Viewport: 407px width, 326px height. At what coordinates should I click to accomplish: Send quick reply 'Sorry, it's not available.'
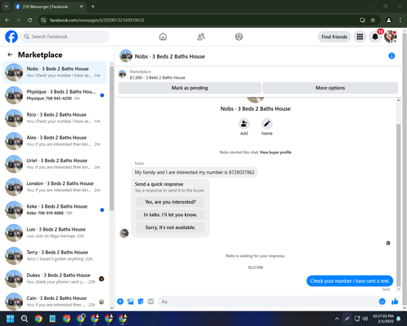coord(170,227)
